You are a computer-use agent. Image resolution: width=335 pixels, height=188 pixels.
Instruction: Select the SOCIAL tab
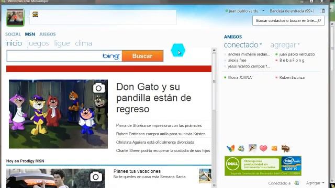point(13,34)
